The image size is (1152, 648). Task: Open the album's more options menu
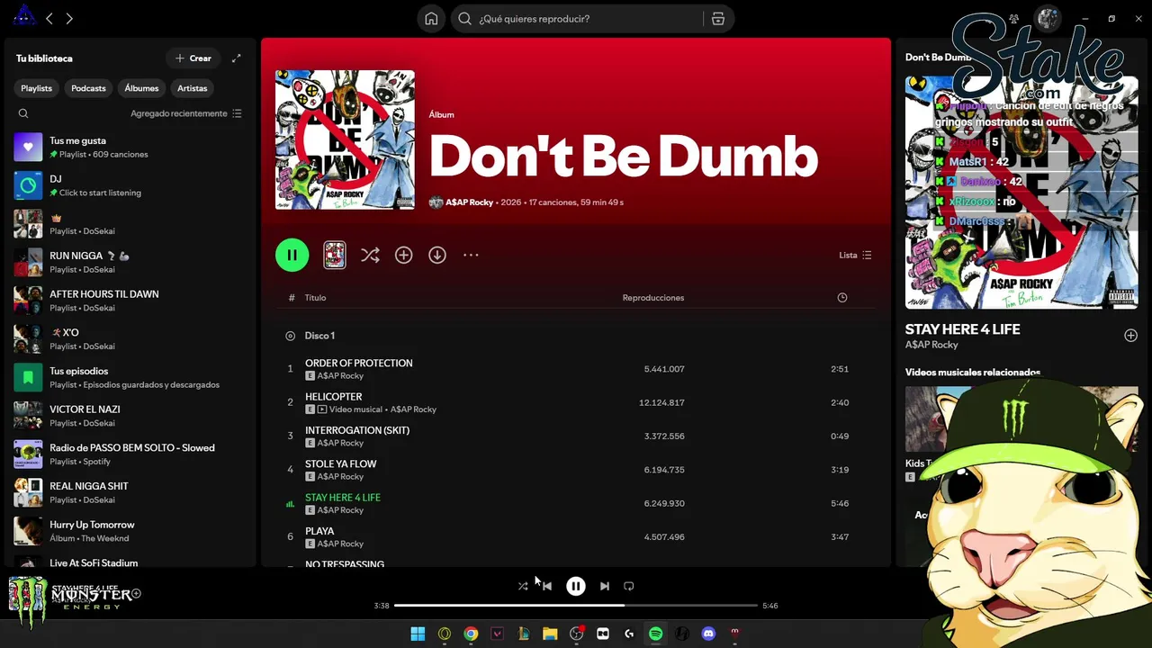pyautogui.click(x=471, y=256)
